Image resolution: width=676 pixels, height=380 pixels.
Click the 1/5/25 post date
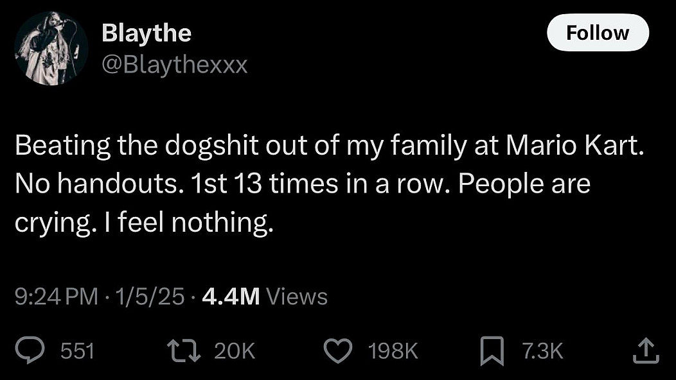(x=147, y=296)
